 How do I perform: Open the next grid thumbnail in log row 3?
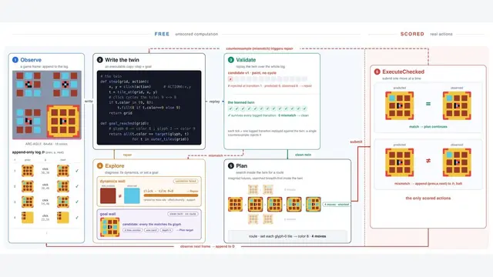click(63, 202)
